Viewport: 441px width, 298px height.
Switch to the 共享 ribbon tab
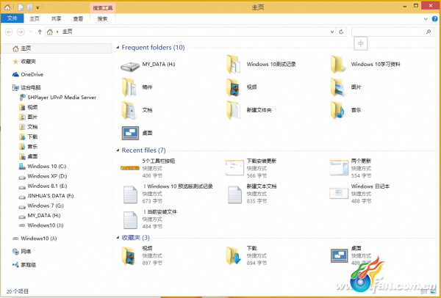click(57, 19)
